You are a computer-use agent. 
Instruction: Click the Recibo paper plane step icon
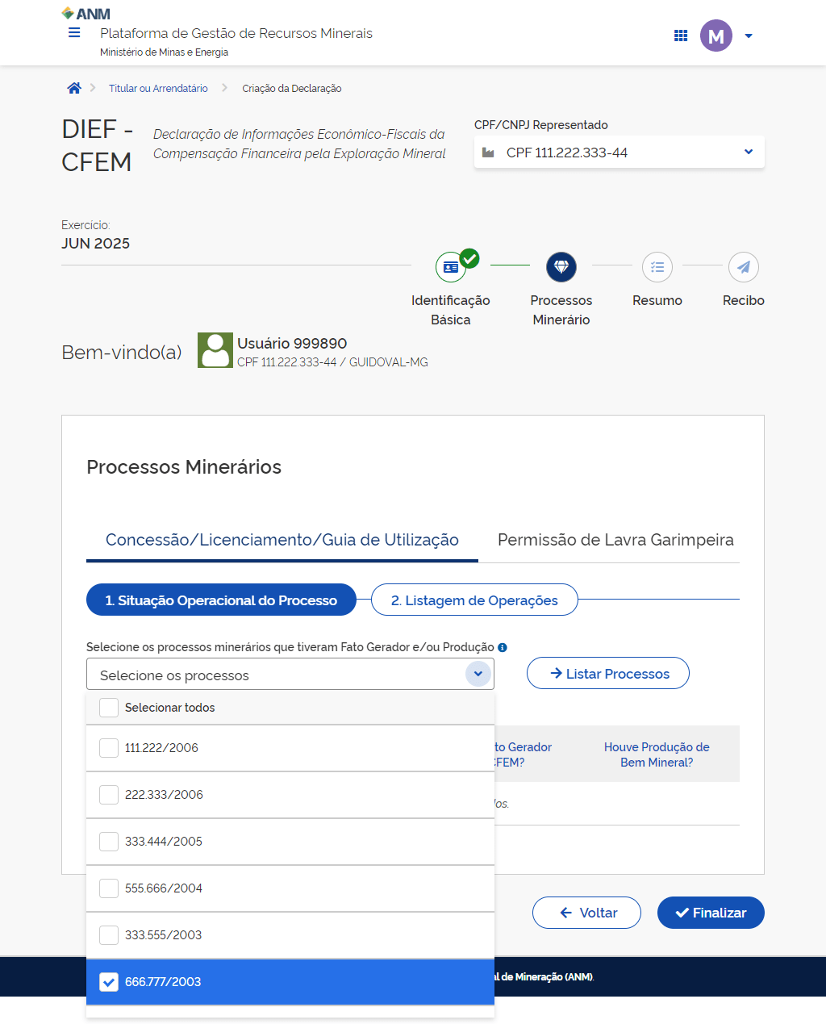pyautogui.click(x=744, y=267)
